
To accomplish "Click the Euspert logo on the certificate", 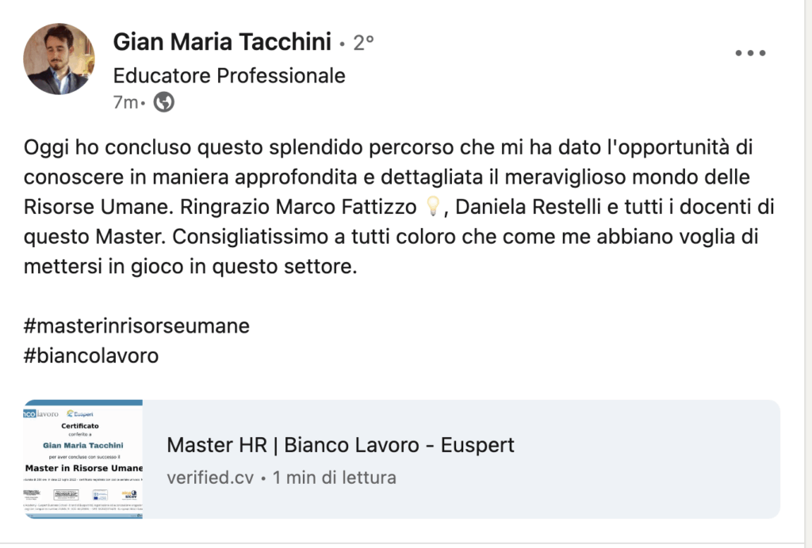I will pyautogui.click(x=81, y=413).
